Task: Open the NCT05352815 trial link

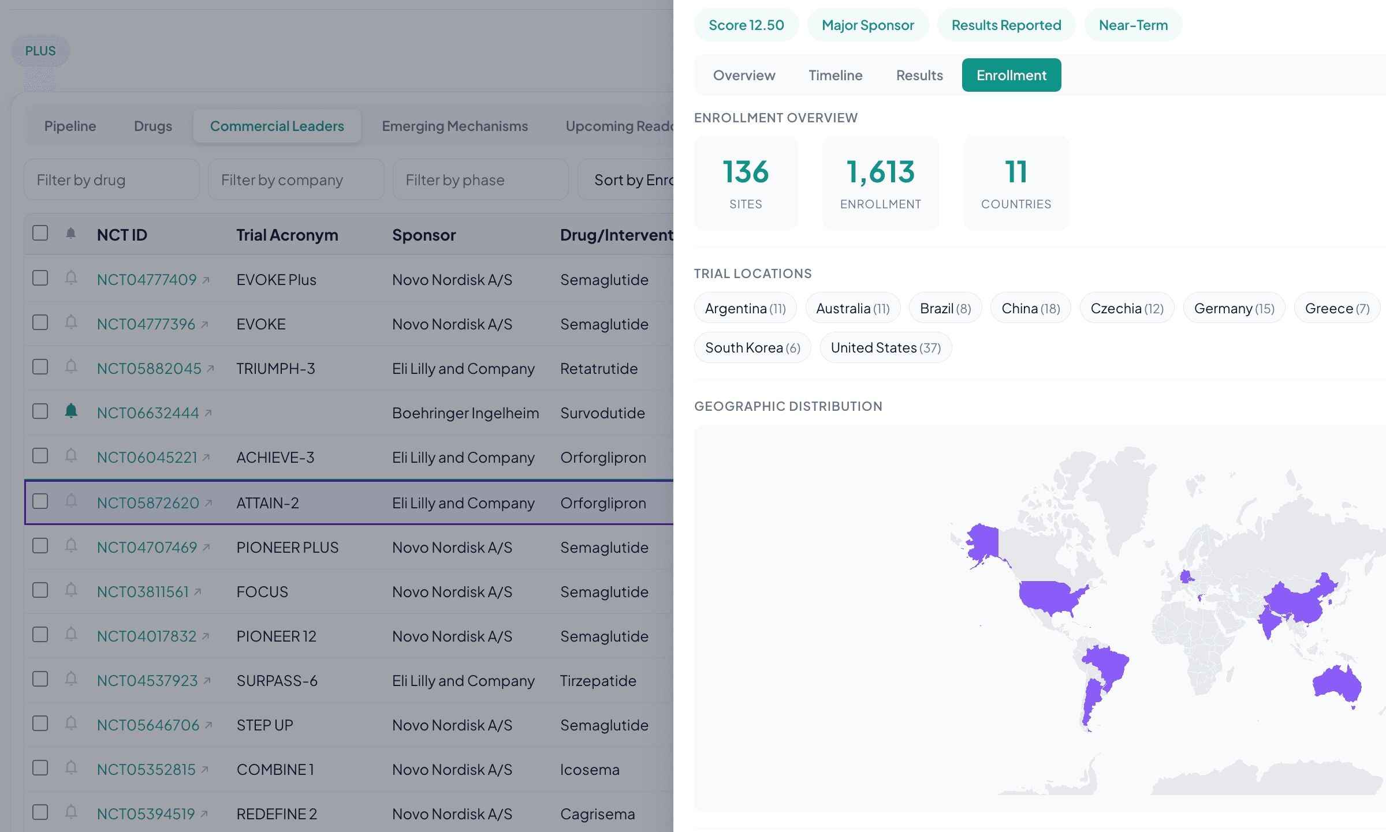Action: click(147, 770)
